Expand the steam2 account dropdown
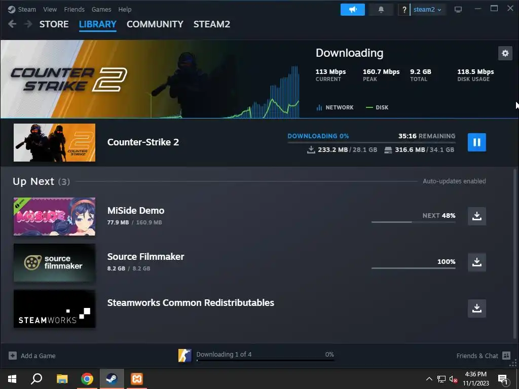Screen dimensions: 519x389 click(x=427, y=10)
